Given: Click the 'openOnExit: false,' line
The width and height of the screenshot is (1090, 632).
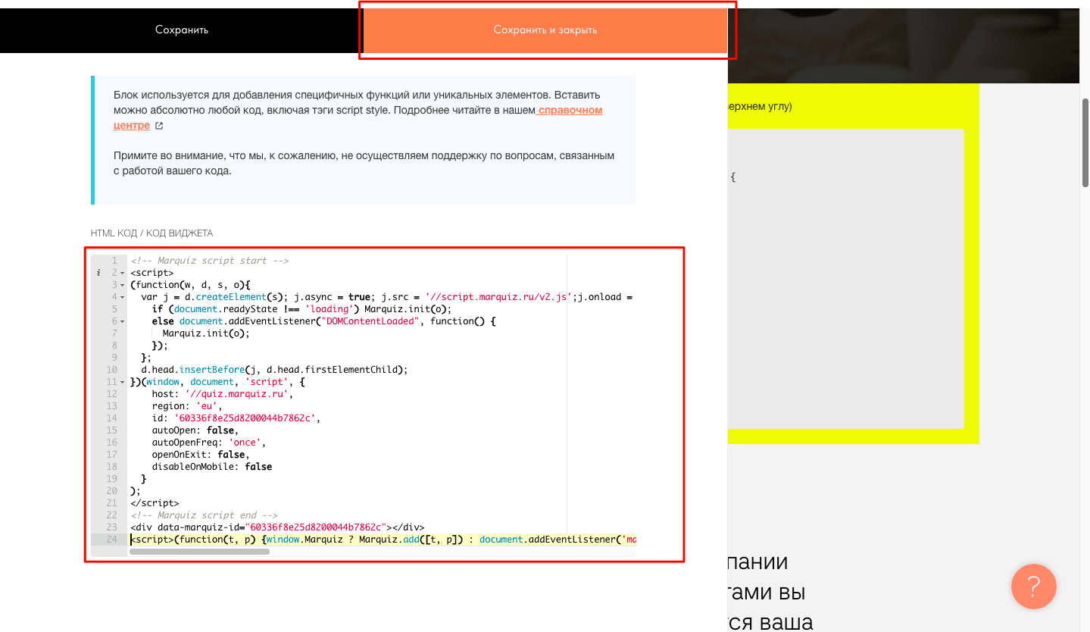Looking at the screenshot, I should point(201,455).
